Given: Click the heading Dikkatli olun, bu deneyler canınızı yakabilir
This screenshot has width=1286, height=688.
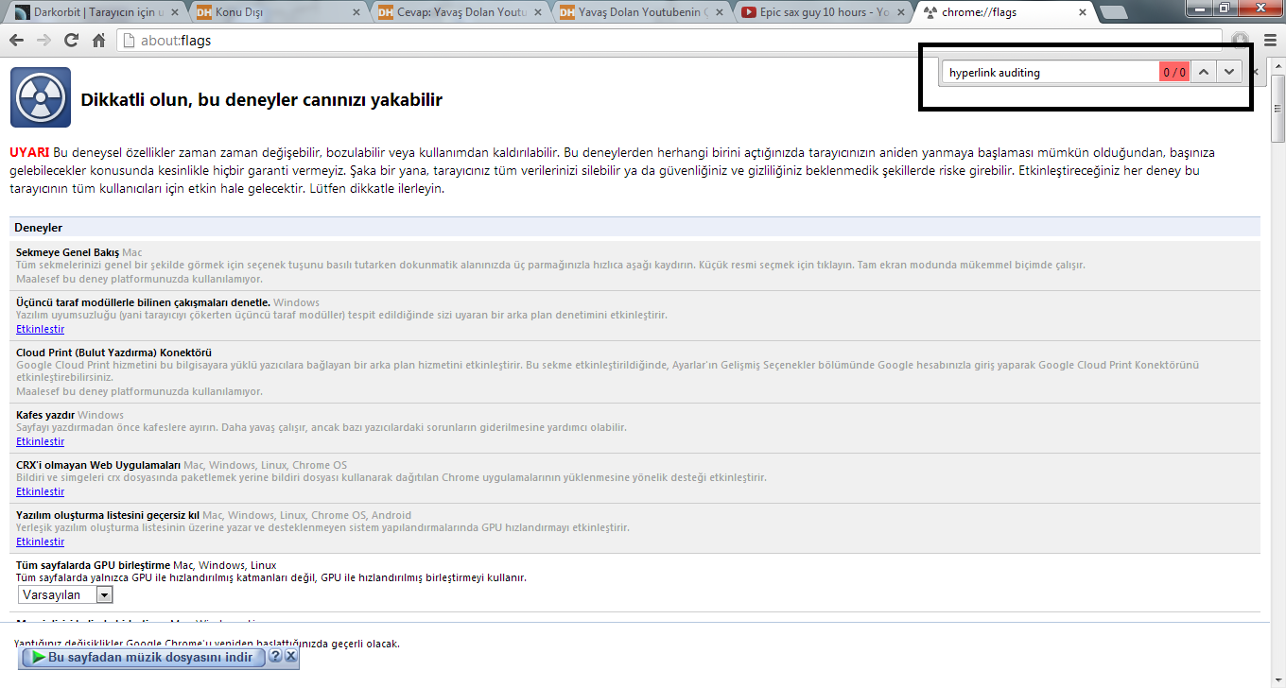Looking at the screenshot, I should point(262,100).
